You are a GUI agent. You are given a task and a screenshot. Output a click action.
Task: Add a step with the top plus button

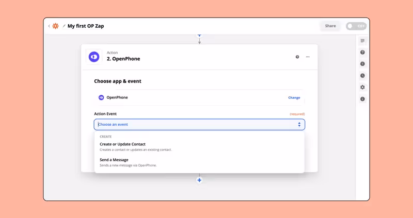tap(199, 35)
